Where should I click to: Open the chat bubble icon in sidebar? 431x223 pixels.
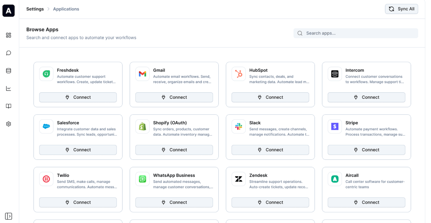coord(9,53)
